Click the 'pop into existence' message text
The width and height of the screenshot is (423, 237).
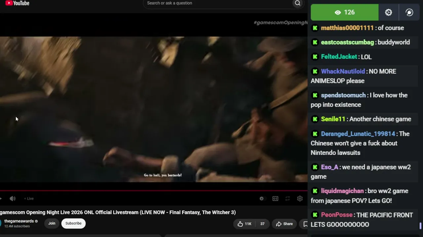[336, 105]
